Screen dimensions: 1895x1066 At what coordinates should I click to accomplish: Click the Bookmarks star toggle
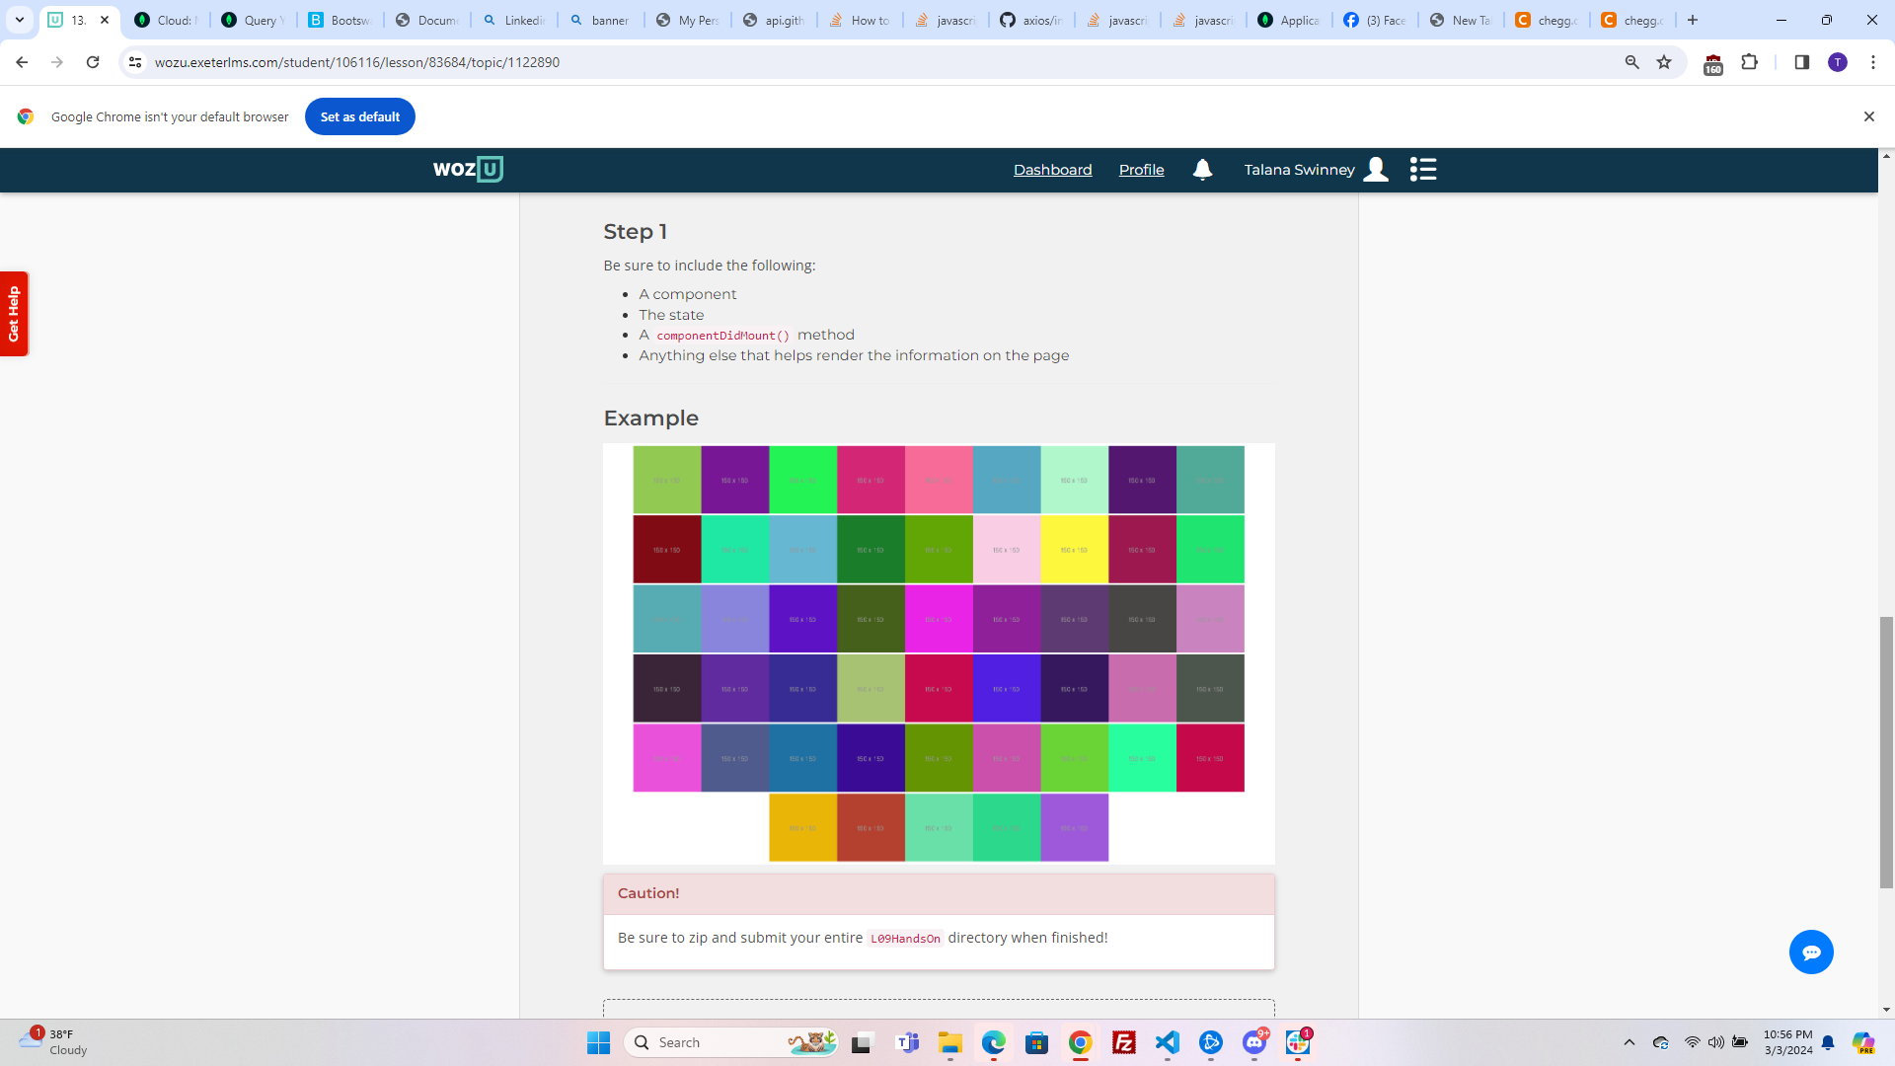click(1665, 61)
